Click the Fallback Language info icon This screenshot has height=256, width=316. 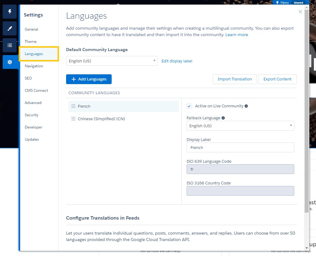coord(223,118)
